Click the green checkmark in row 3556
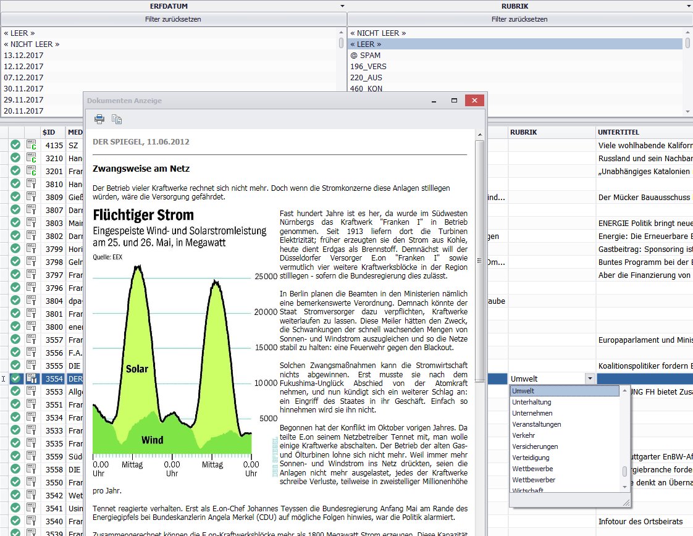Screen dimensions: 693x536 pos(15,352)
